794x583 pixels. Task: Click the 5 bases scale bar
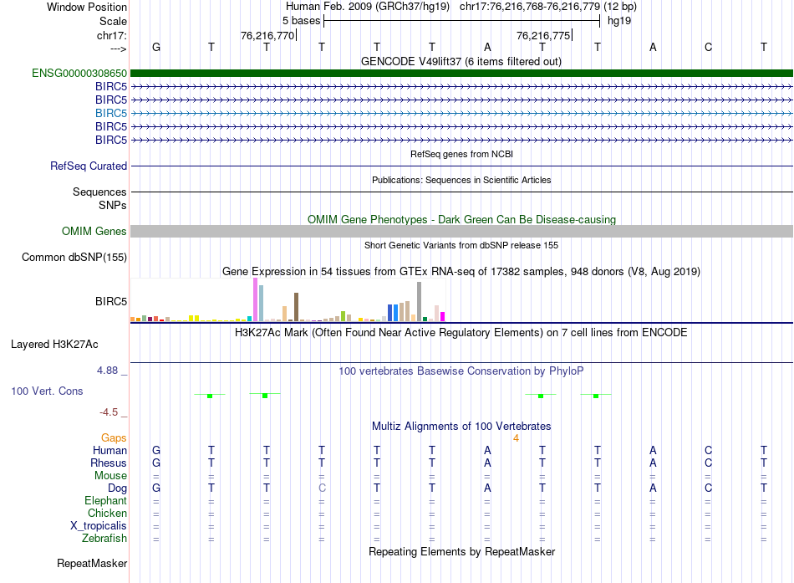click(462, 21)
